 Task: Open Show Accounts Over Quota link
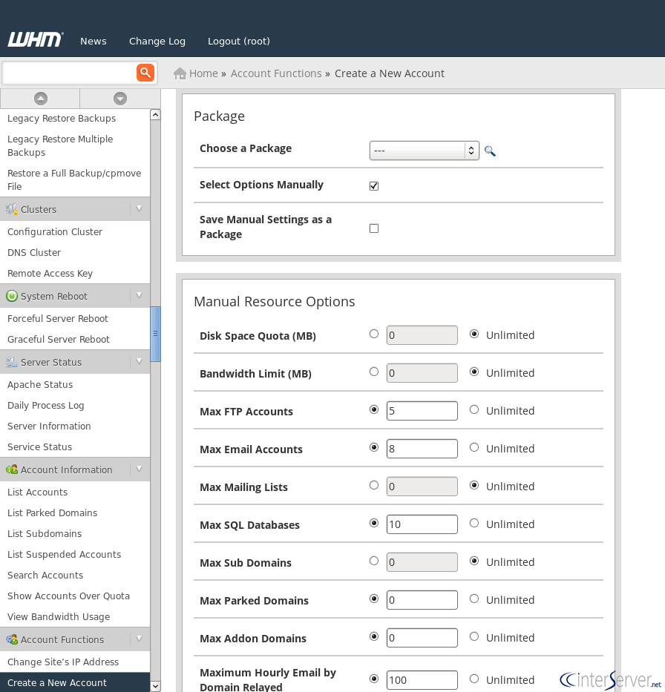(x=68, y=596)
